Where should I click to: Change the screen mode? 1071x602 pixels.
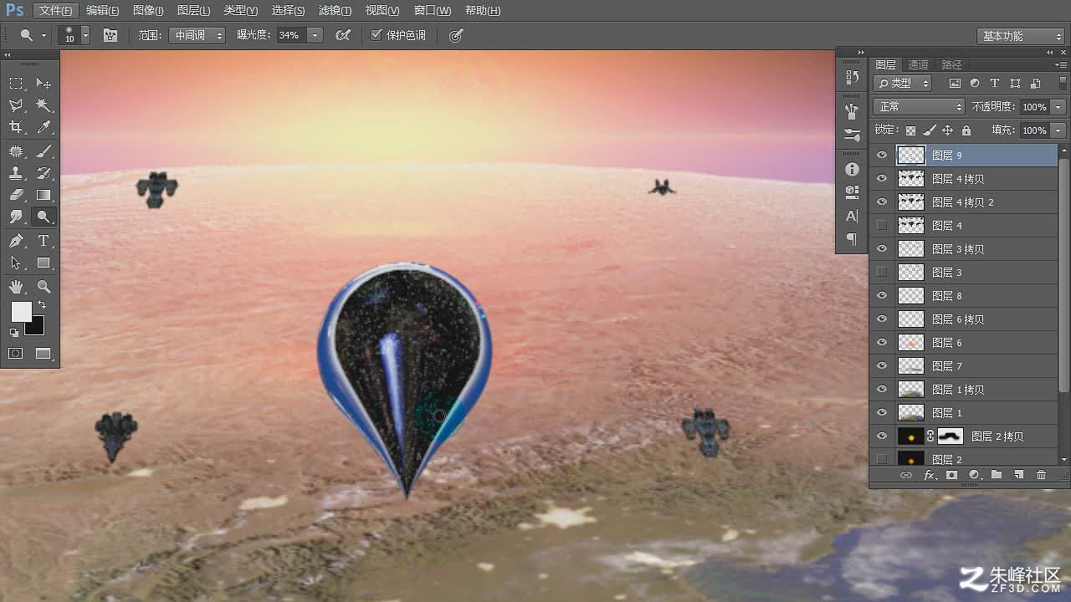pos(44,354)
